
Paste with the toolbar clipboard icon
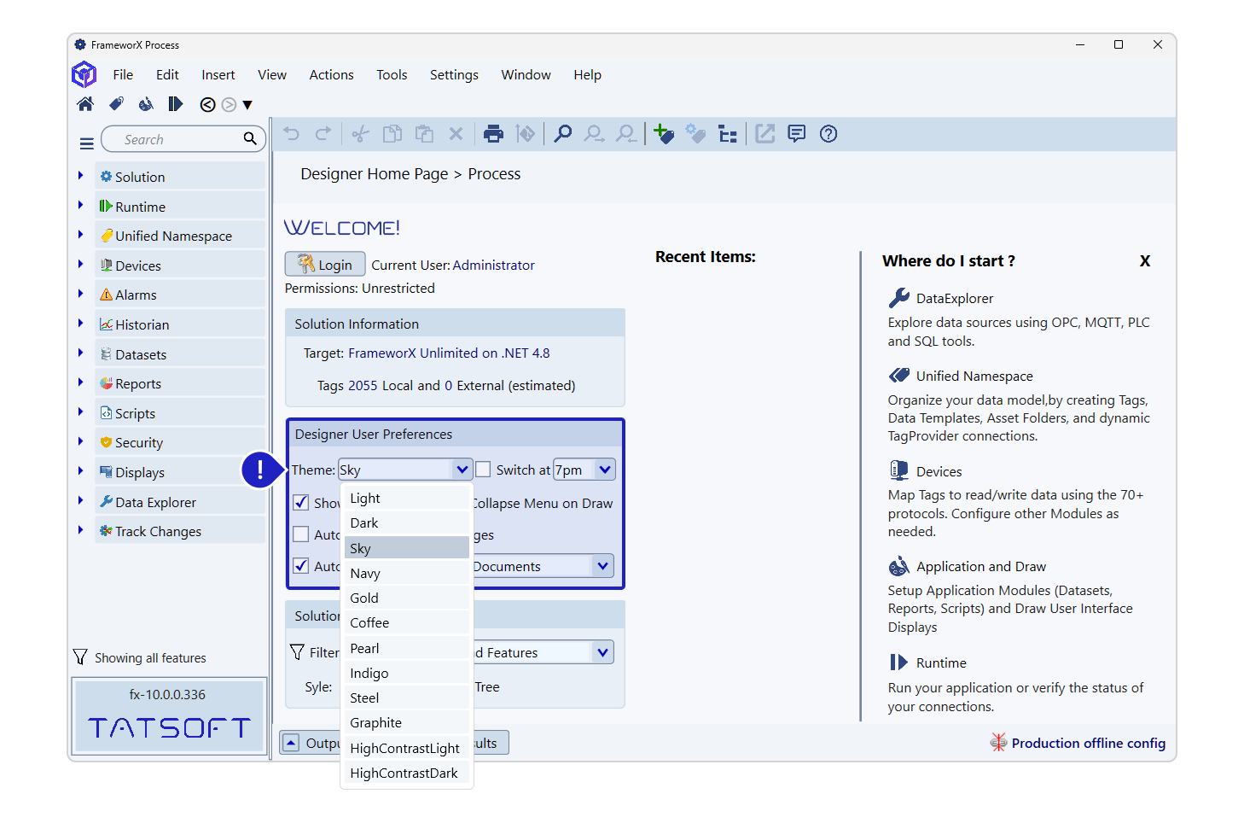tap(424, 134)
